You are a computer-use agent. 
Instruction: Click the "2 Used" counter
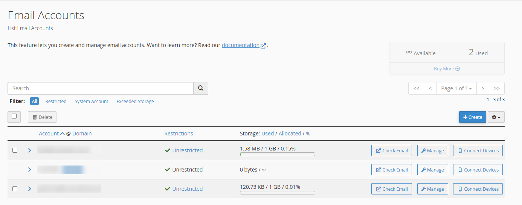478,53
